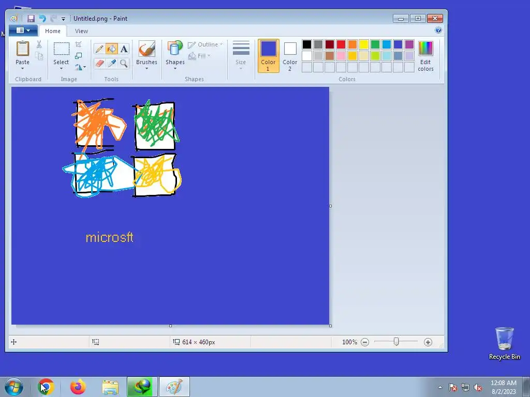Pick the orange color swatch
The image size is (530, 397).
pos(352,44)
